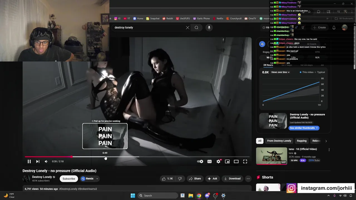Open the taskbar volume speaker icon
Image resolution: width=356 pixels, height=200 pixels.
(x=345, y=196)
